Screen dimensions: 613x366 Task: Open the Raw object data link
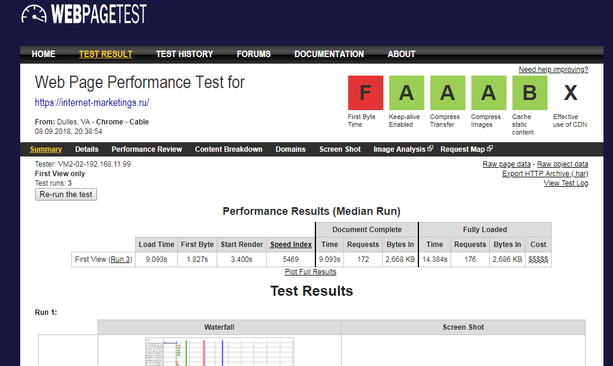tap(562, 164)
